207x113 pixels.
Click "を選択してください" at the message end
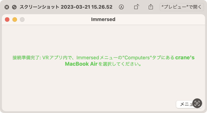point(120,64)
